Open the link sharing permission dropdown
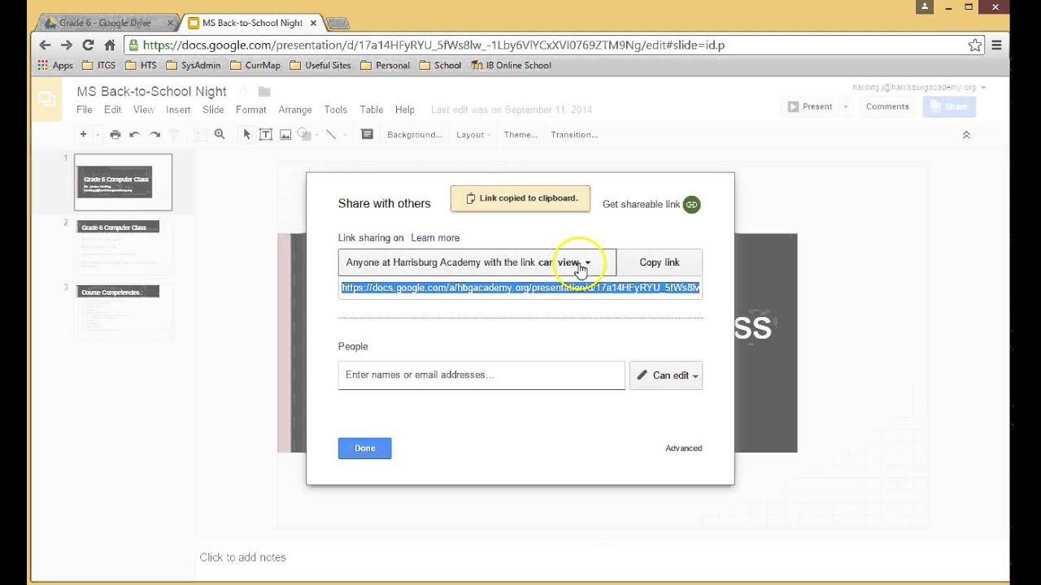 tap(477, 262)
